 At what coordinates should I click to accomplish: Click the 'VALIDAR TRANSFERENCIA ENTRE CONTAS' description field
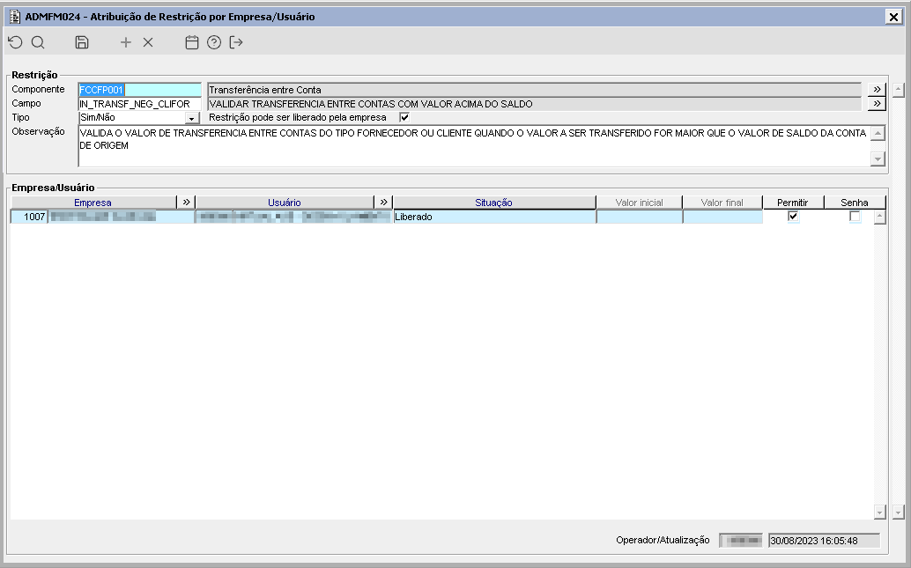(535, 104)
